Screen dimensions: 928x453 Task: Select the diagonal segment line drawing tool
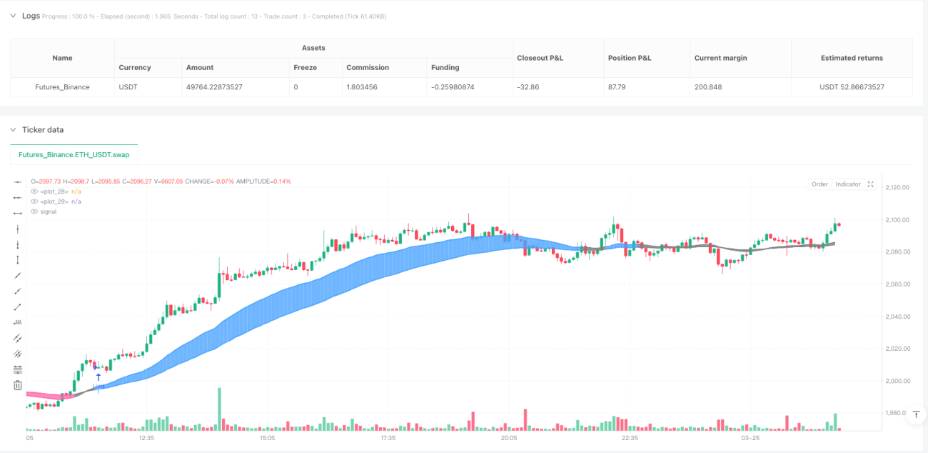[18, 307]
